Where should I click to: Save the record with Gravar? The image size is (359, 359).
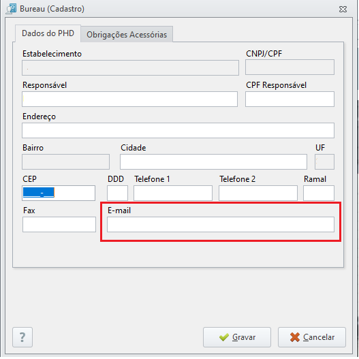point(237,337)
